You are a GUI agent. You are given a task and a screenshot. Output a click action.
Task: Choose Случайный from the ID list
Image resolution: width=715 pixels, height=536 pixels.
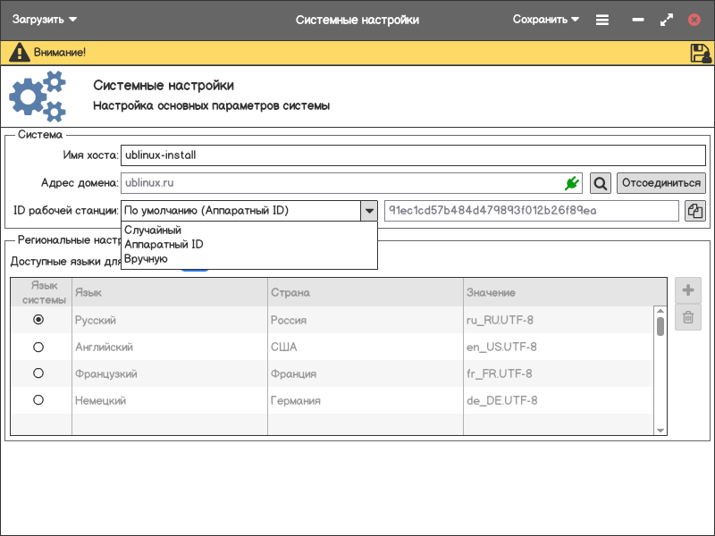(x=153, y=230)
